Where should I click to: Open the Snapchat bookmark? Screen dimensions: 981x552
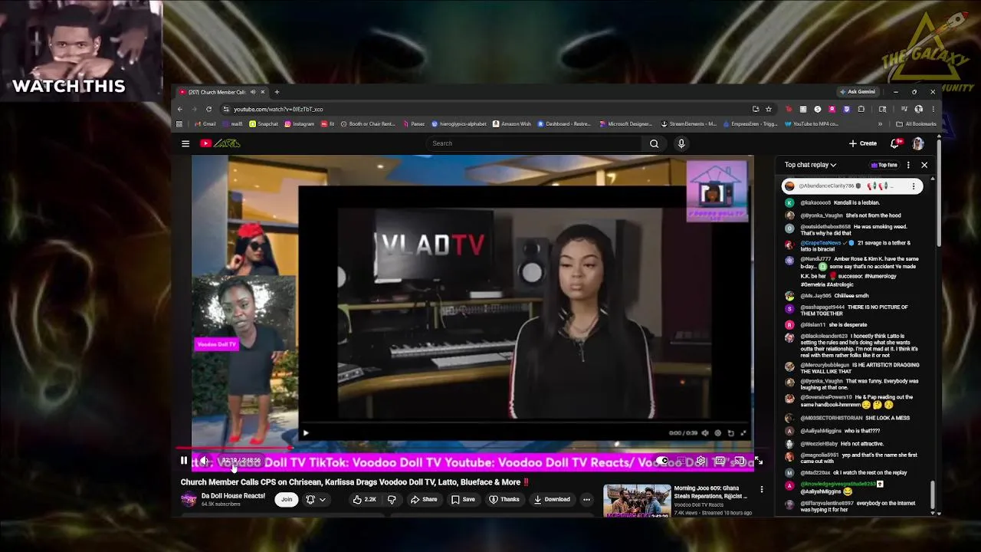point(264,123)
